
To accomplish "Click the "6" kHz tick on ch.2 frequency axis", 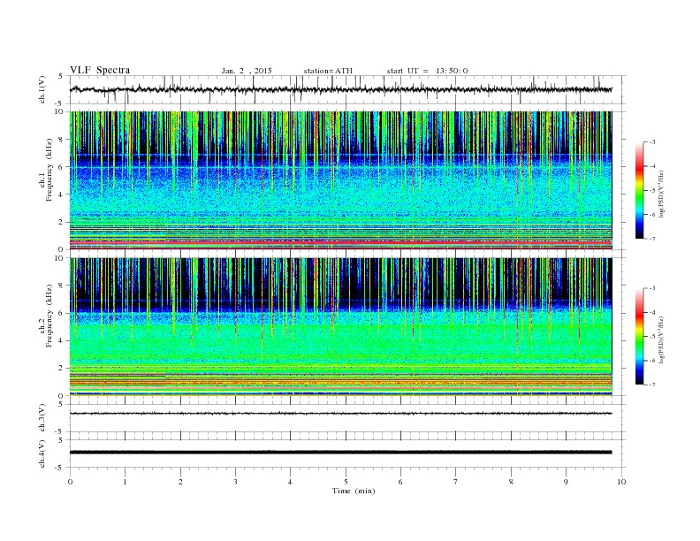I will pos(61,313).
